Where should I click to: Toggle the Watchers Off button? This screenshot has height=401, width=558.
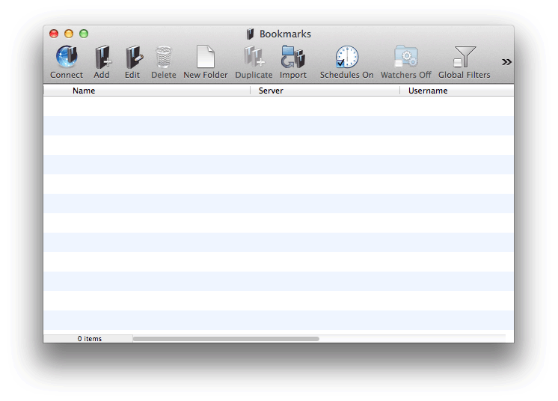[x=405, y=58]
